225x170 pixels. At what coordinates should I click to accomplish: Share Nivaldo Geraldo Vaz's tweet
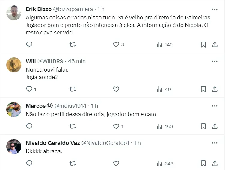[215, 163]
